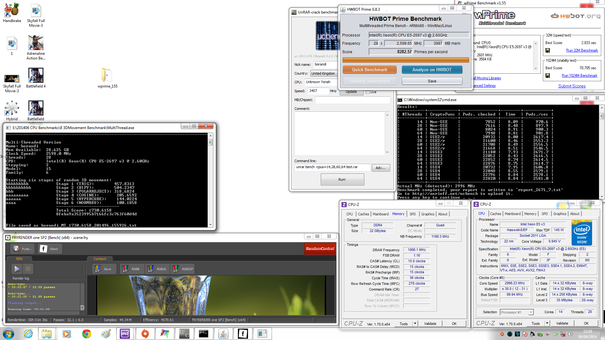Expand Tools dropdown arrow in Memory CPU-Z
The image size is (605, 340).
point(415,323)
